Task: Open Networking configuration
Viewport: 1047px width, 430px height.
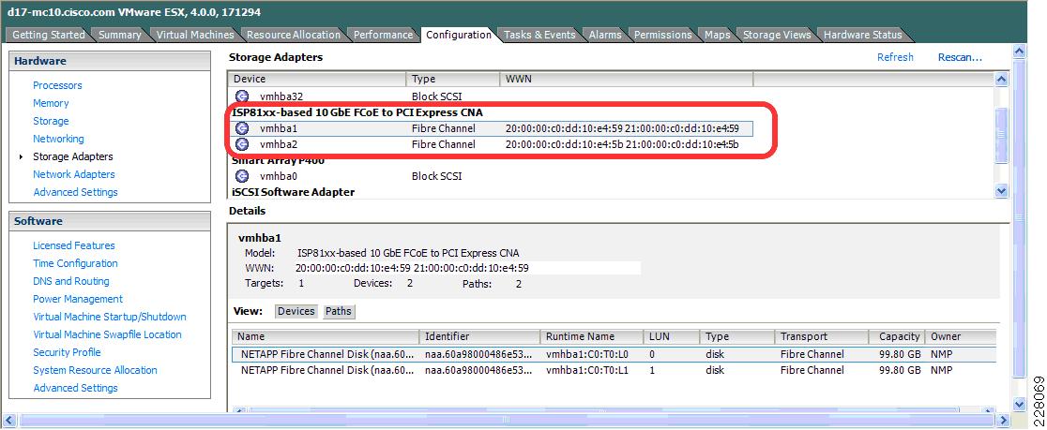Action: click(58, 139)
